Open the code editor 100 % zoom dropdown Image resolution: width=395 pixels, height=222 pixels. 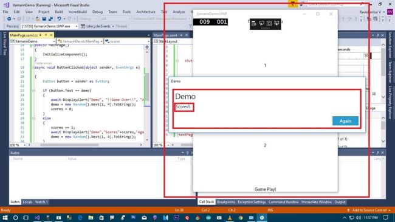point(18,145)
